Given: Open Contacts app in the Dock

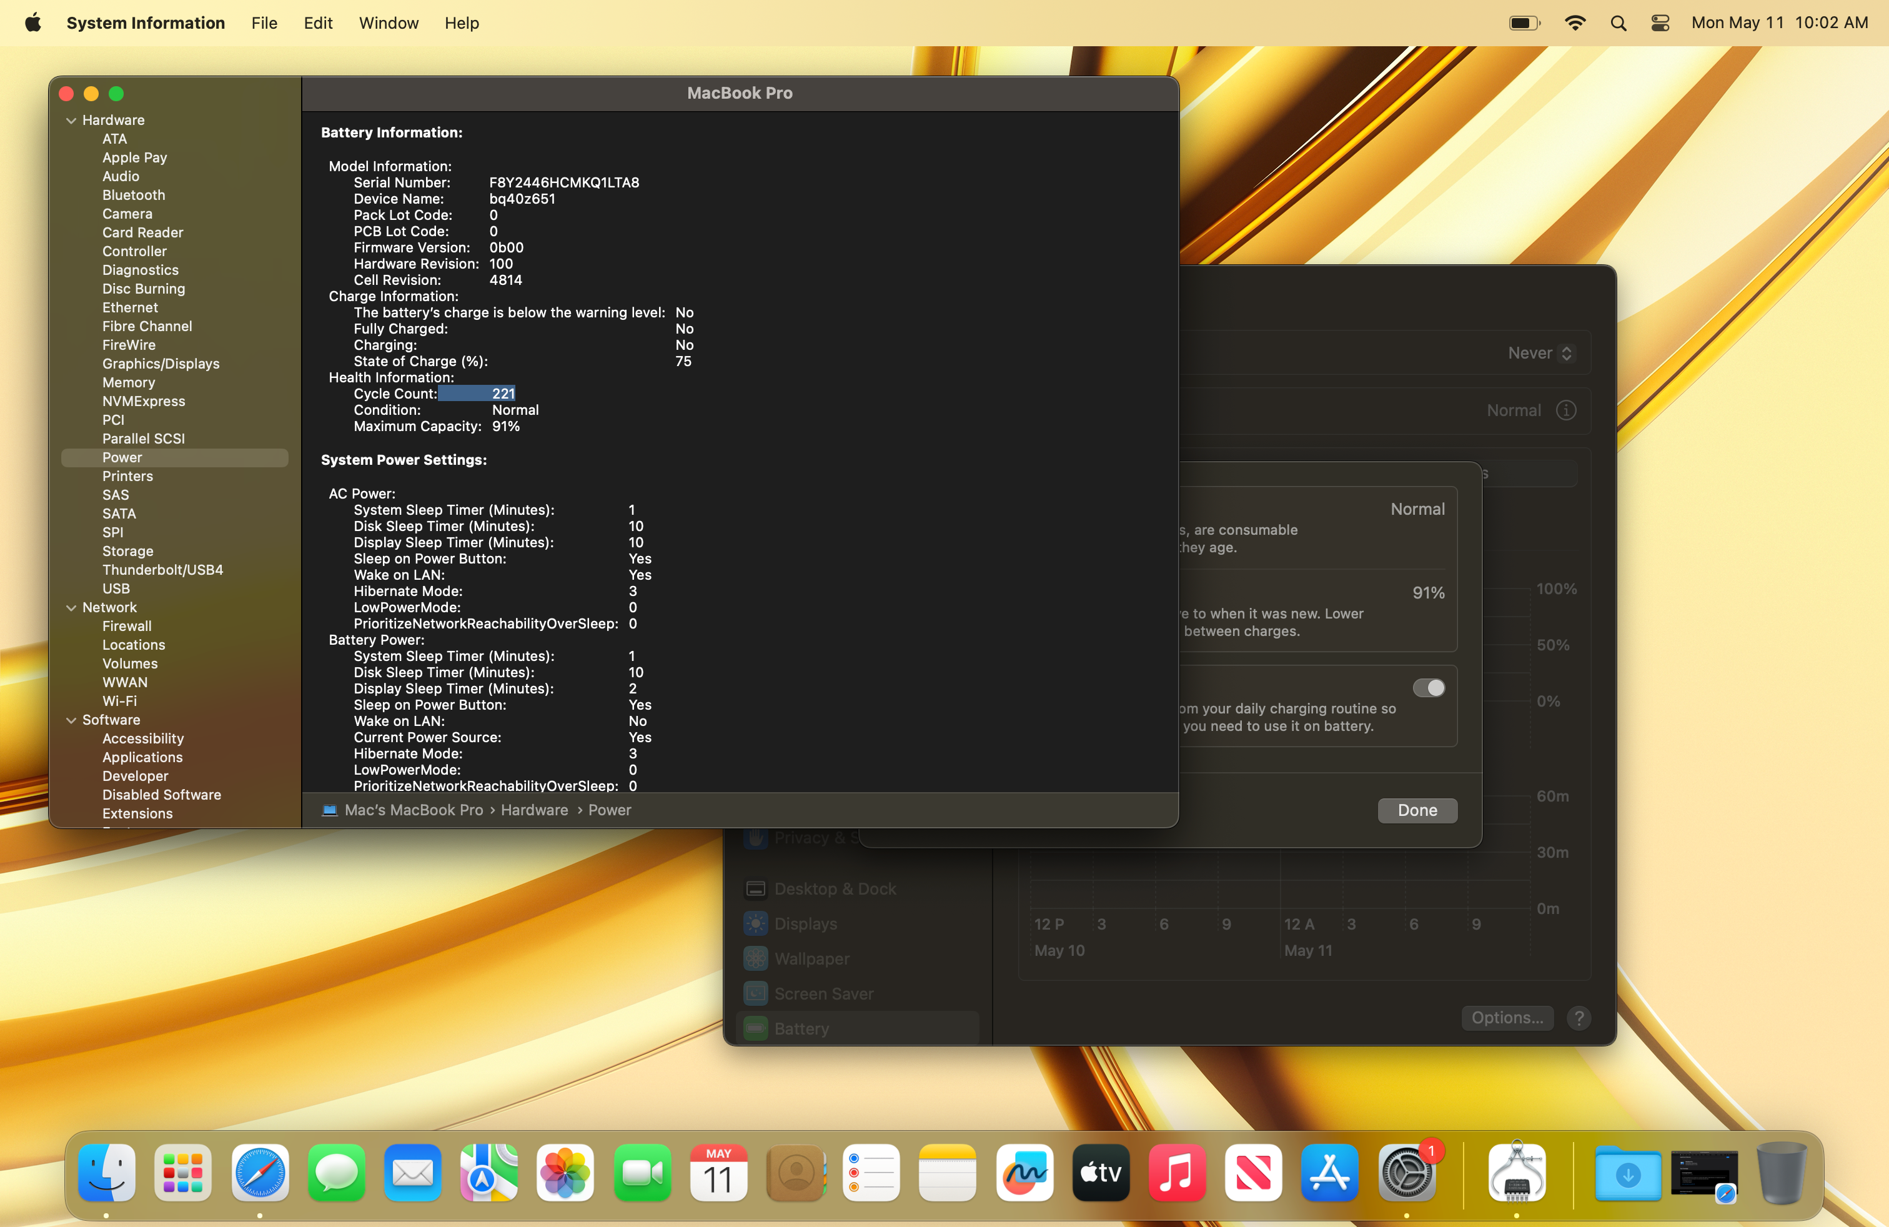Looking at the screenshot, I should tap(795, 1172).
